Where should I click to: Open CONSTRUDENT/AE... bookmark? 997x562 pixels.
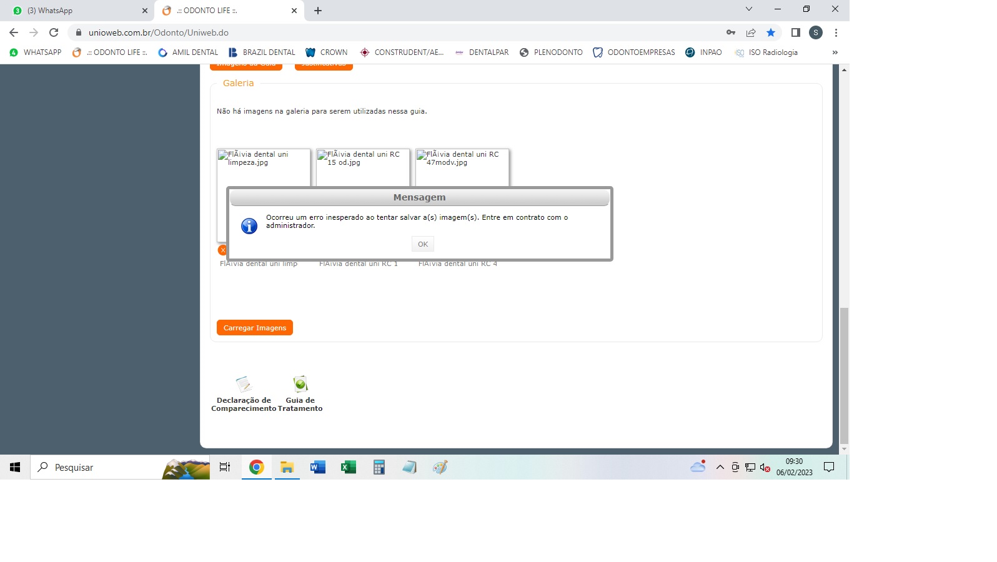tap(402, 52)
